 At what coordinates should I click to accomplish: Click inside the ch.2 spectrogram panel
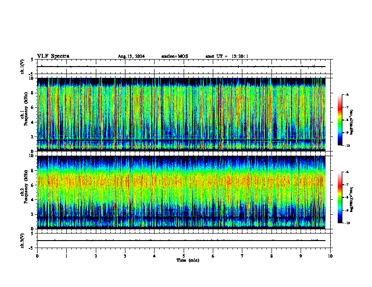click(x=181, y=192)
